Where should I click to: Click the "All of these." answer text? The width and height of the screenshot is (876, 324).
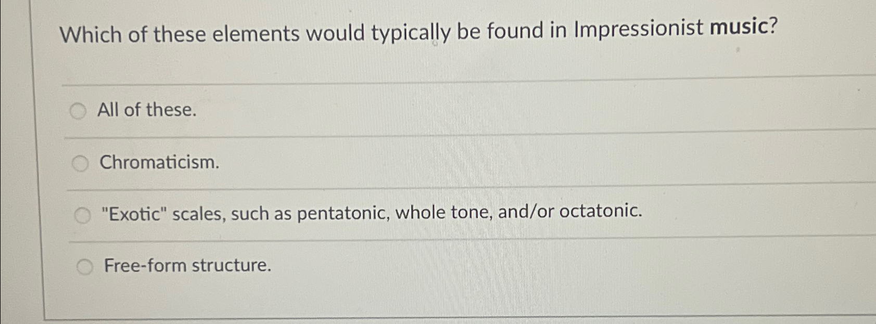[x=147, y=110]
